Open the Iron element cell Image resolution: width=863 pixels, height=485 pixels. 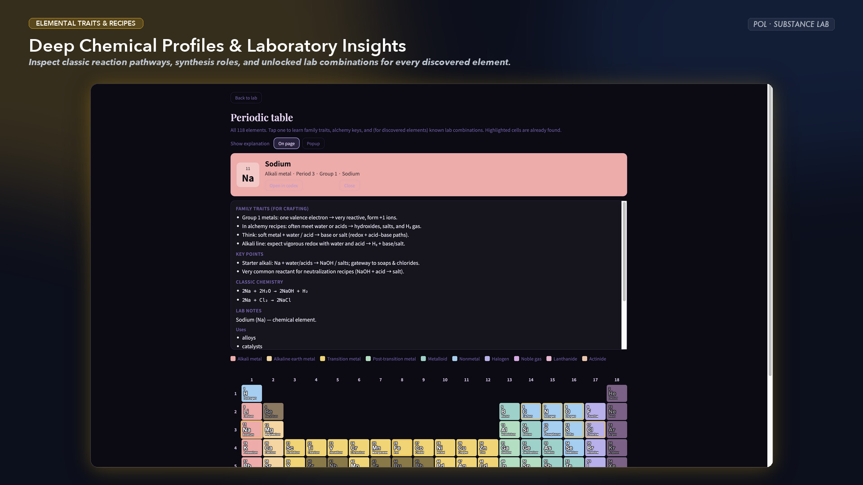(402, 448)
